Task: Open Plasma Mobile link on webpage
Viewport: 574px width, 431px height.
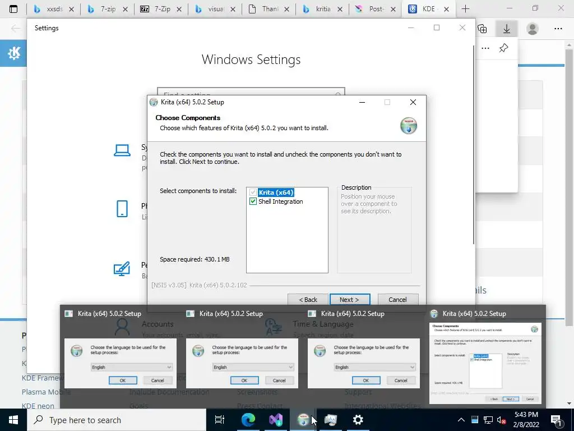Action: (46, 392)
